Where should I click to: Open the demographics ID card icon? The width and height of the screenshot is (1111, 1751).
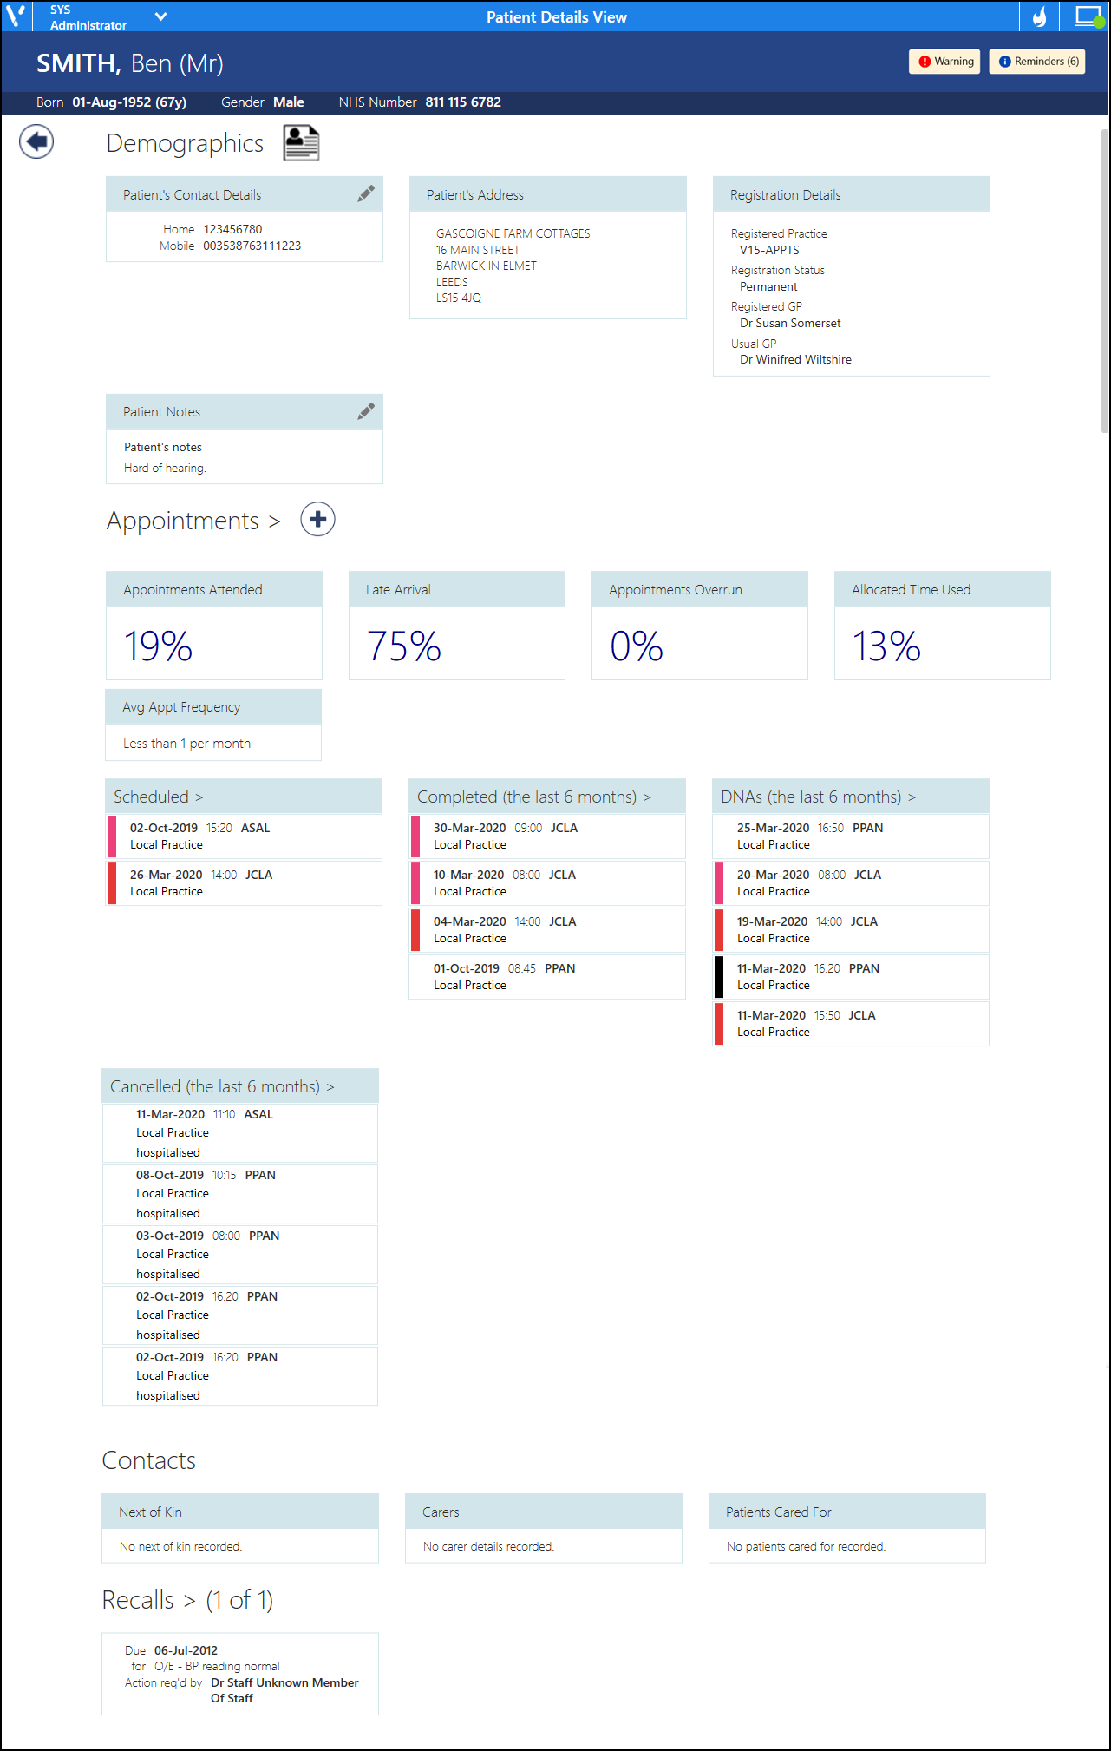tap(301, 143)
